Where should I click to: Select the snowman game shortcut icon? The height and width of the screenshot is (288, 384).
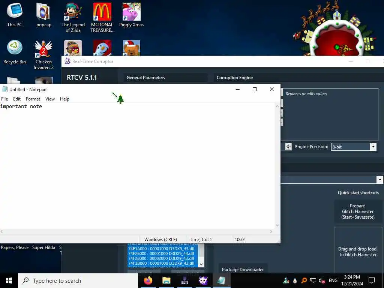(x=102, y=48)
